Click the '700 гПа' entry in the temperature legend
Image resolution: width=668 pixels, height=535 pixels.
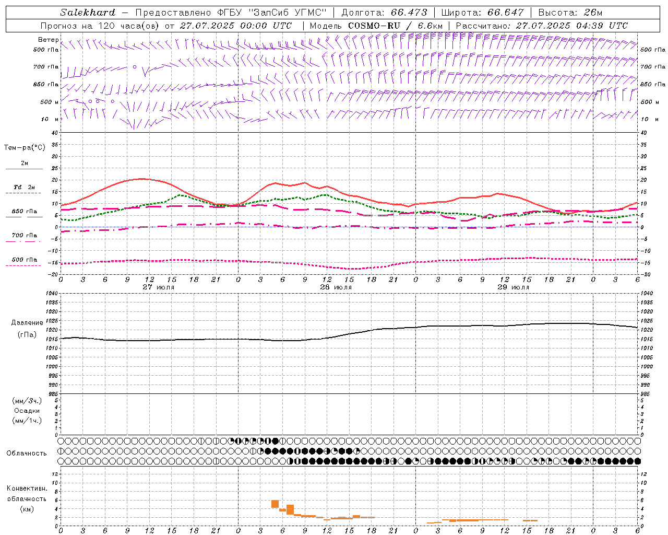tap(25, 236)
